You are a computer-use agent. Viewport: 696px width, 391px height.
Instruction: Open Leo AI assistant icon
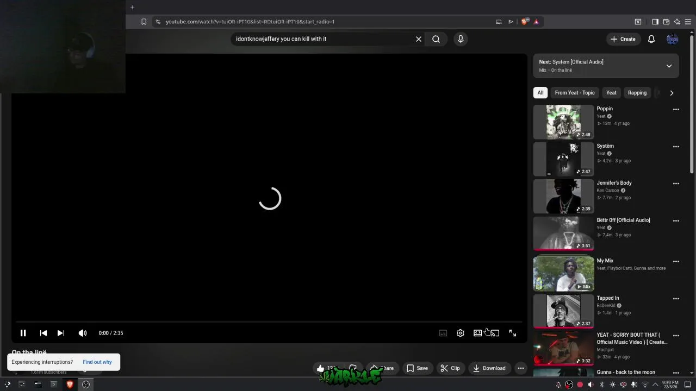677,22
